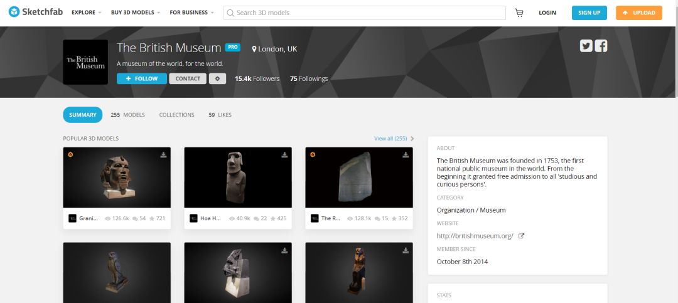
Task: Open the http://britishmuseum.org/ website link
Action: click(x=475, y=236)
